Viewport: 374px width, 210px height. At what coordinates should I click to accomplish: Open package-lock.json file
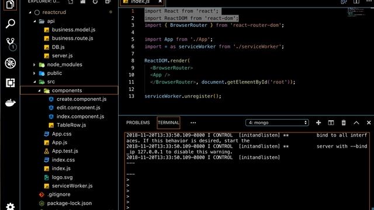[69, 203]
